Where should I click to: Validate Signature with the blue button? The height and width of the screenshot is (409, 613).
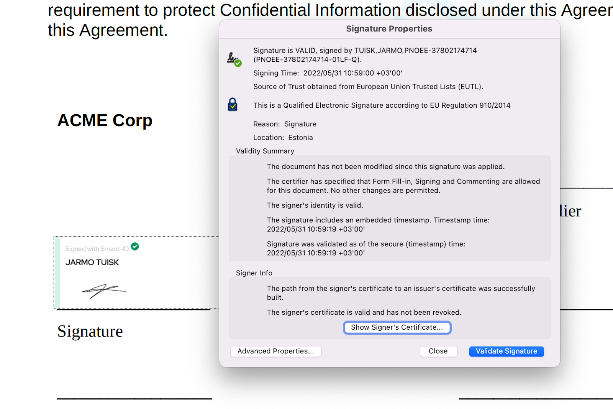tap(506, 351)
